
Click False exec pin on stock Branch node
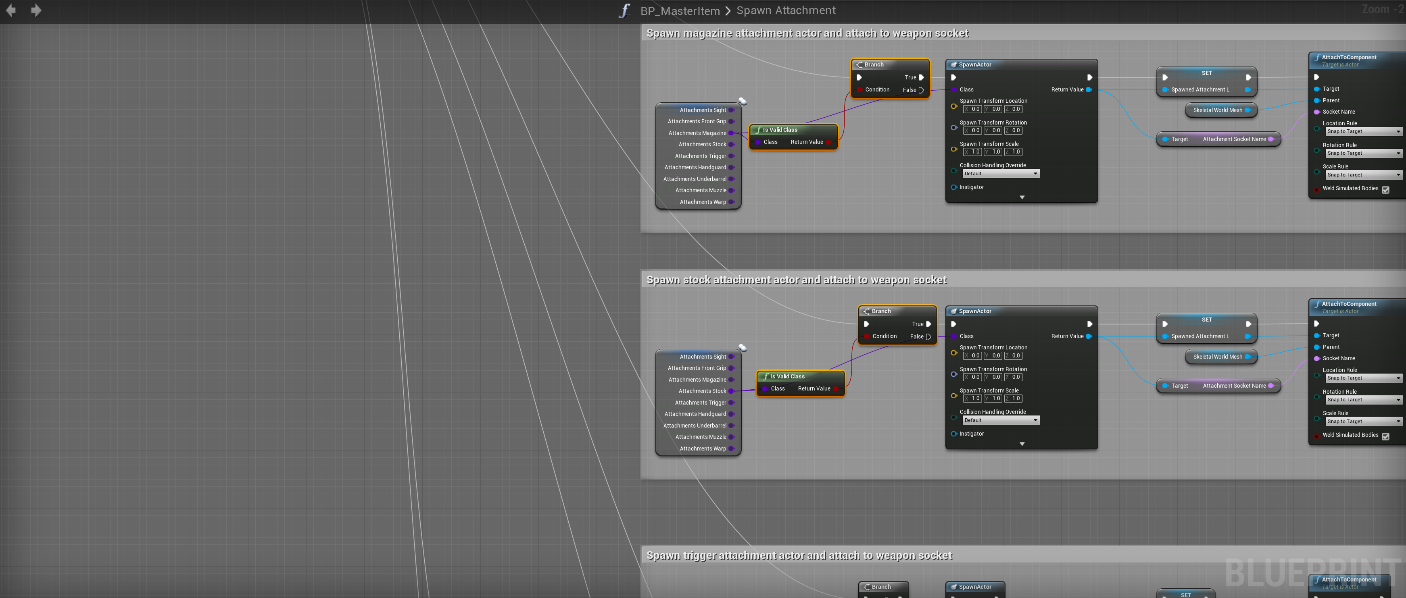pos(928,336)
